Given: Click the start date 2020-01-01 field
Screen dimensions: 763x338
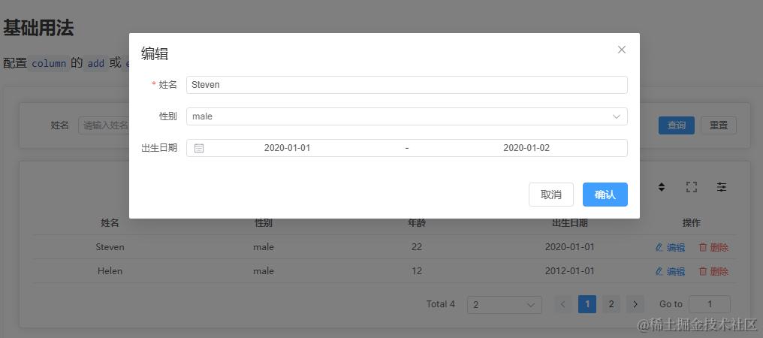Looking at the screenshot, I should tap(287, 148).
